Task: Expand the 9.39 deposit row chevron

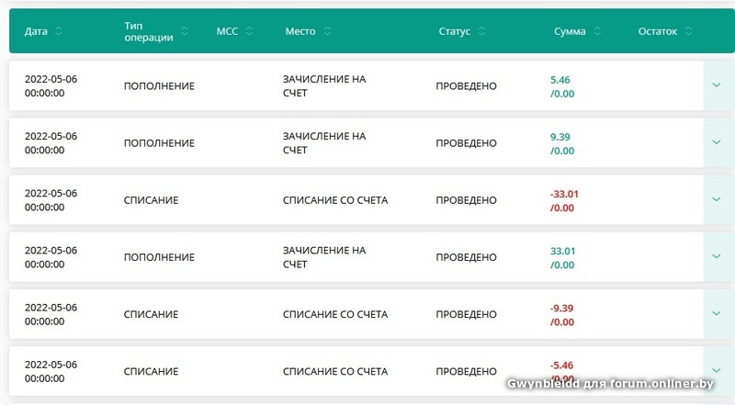Action: pos(717,143)
